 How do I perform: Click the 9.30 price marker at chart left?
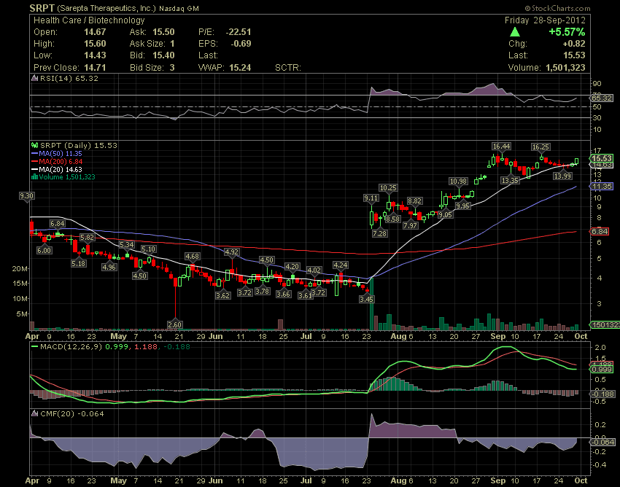click(x=27, y=196)
